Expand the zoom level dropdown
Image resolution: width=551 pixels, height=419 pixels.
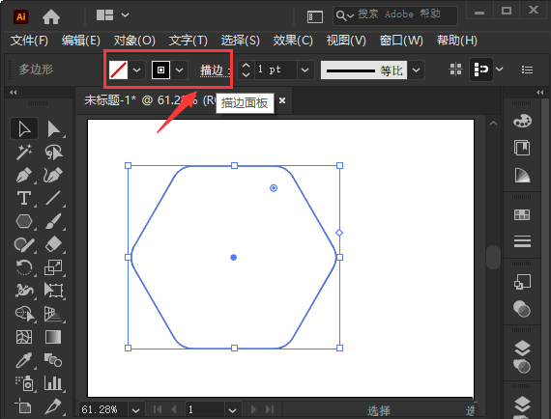coord(135,409)
